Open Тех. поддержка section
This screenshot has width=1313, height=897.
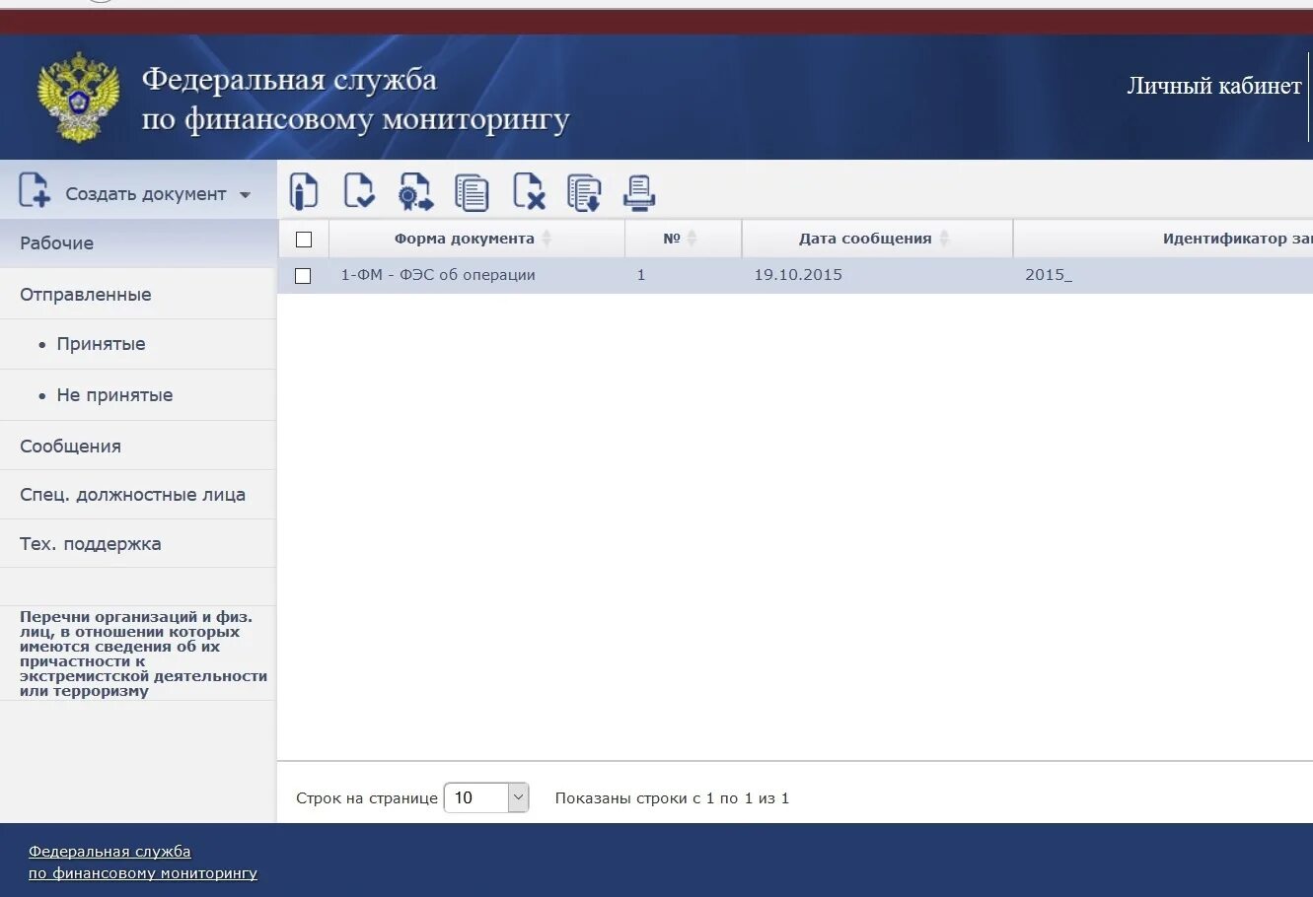tap(138, 544)
